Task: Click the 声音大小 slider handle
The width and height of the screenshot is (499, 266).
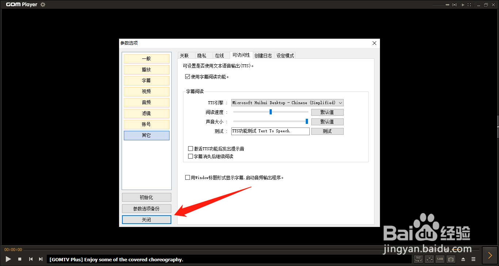Action: (307, 121)
